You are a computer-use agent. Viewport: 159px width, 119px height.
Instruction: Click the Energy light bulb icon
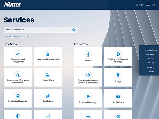pyautogui.click(x=118, y=75)
